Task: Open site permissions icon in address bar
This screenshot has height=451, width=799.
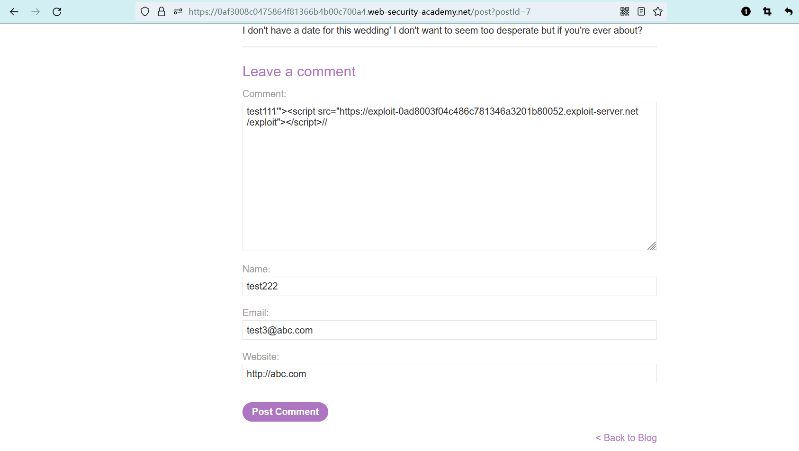Action: pos(178,12)
